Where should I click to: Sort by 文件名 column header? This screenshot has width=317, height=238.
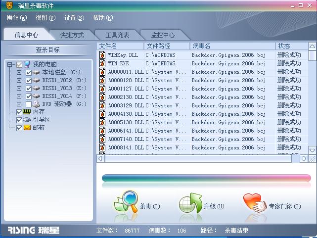(120, 46)
